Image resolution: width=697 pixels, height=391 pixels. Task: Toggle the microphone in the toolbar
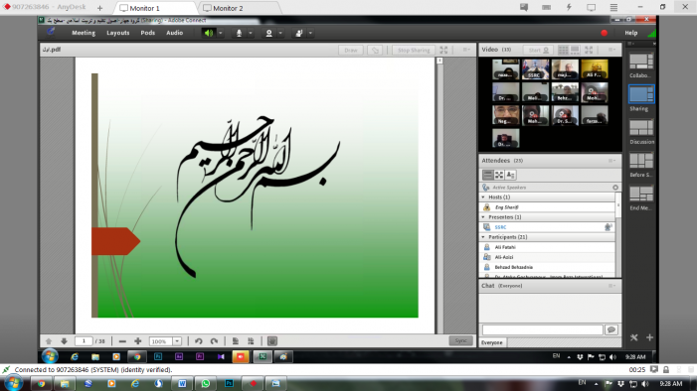point(239,33)
